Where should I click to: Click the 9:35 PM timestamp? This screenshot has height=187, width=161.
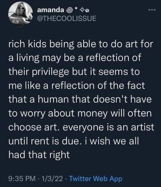(22, 179)
